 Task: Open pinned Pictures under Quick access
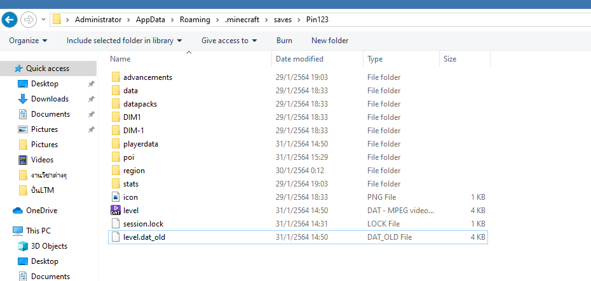coord(44,129)
